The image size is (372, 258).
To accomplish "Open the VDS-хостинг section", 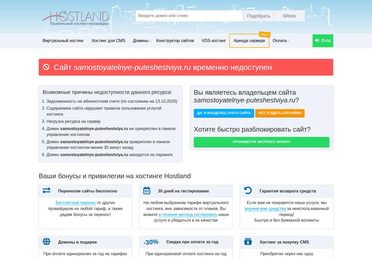I will (214, 41).
